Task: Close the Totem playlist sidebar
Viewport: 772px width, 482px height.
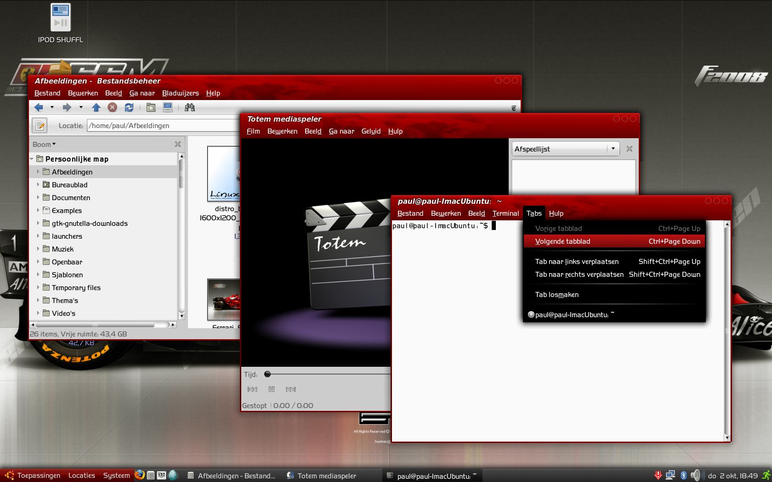Action: click(630, 149)
